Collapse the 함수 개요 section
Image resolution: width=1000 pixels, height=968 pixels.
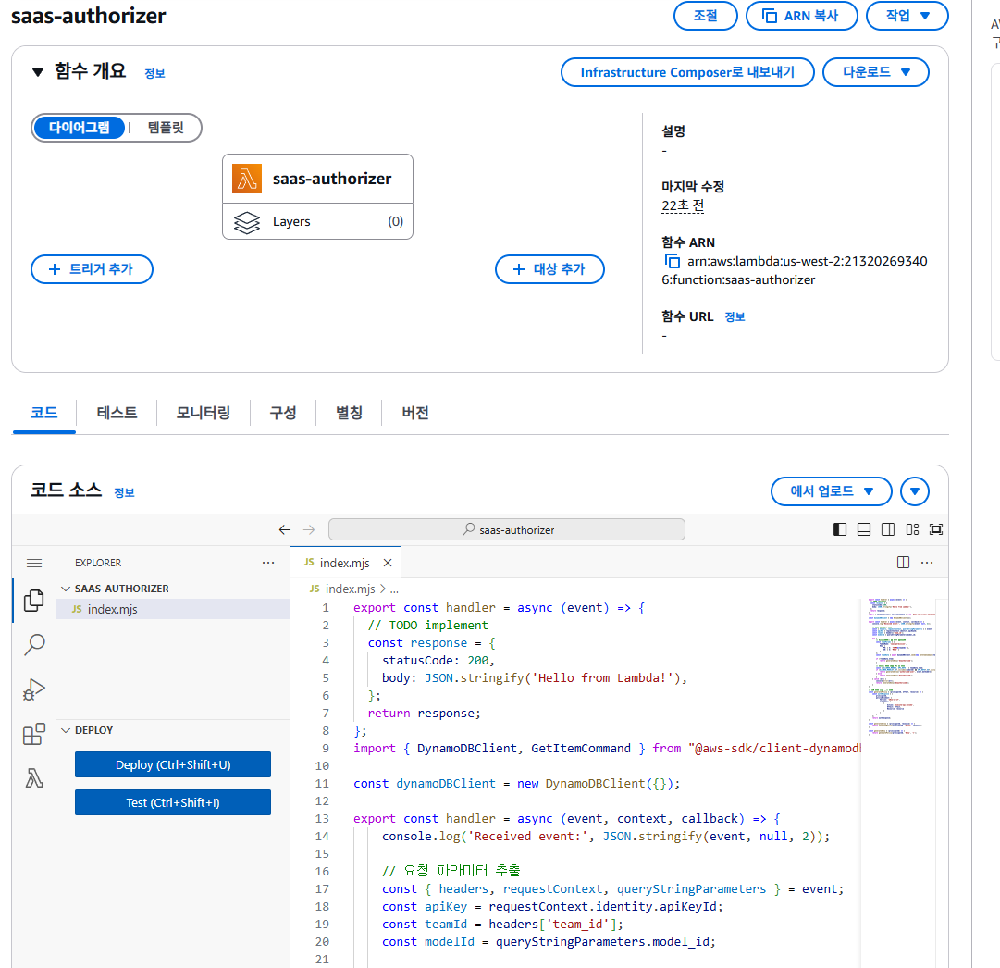pyautogui.click(x=38, y=72)
